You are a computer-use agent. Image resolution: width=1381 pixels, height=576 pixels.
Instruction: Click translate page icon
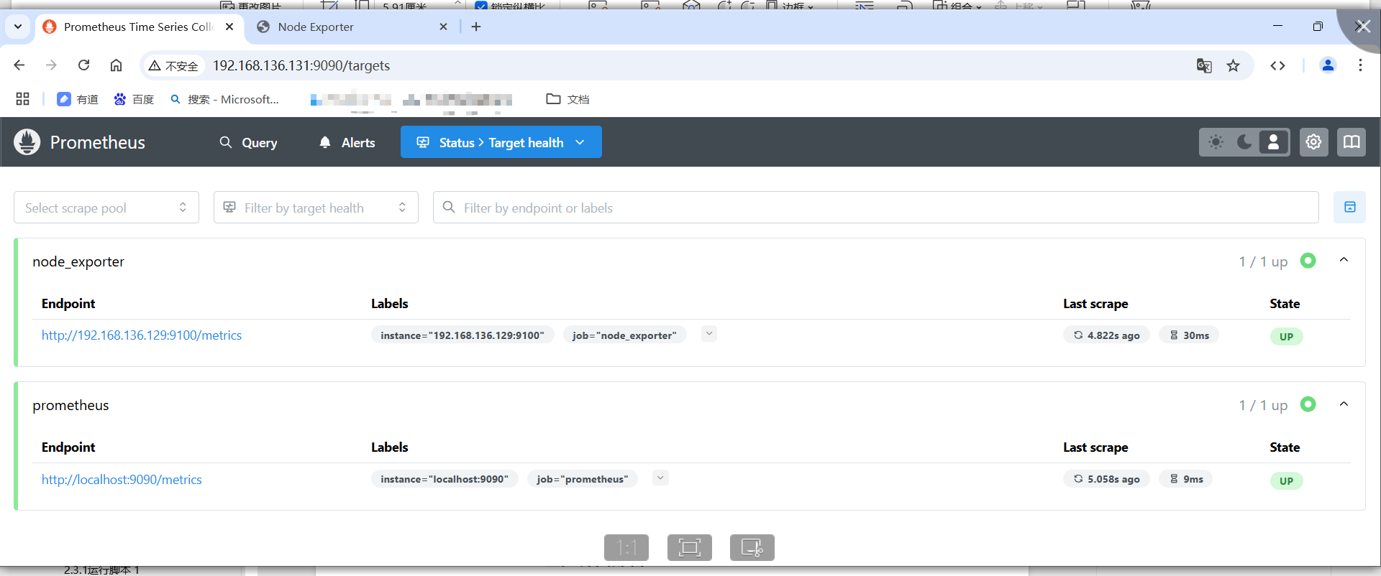tap(1204, 65)
